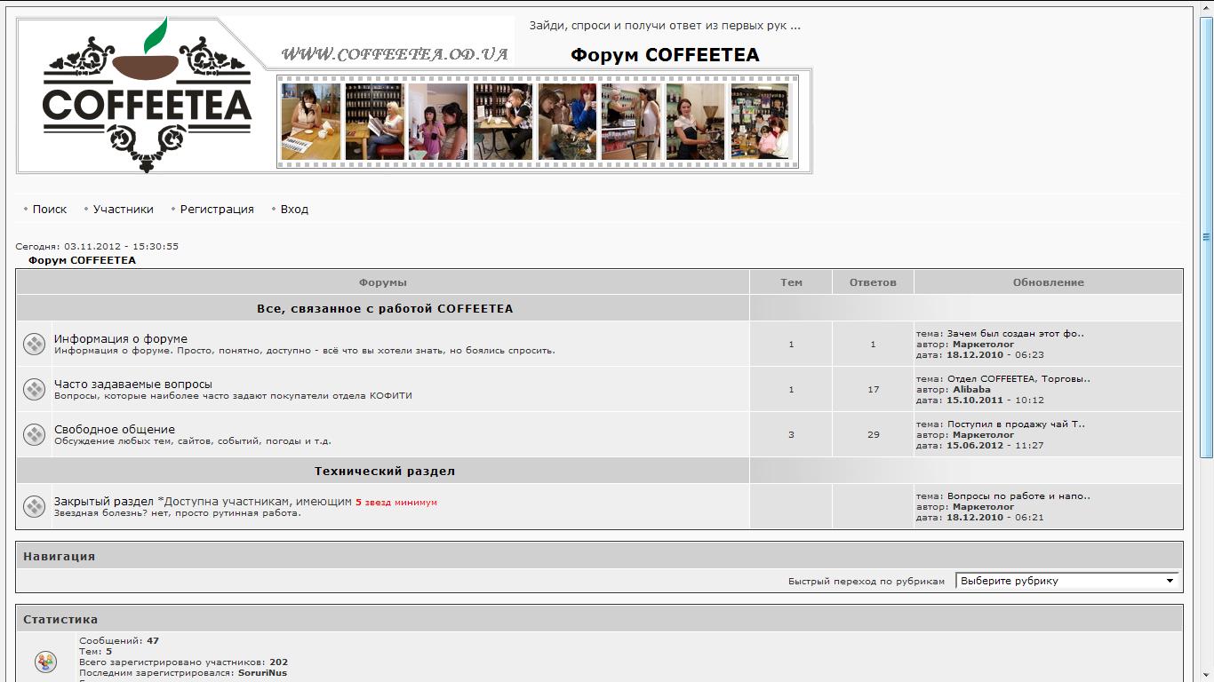Viewport: 1214px width, 682px height.
Task: Open the Закрытый раздел forum
Action: [x=104, y=501]
